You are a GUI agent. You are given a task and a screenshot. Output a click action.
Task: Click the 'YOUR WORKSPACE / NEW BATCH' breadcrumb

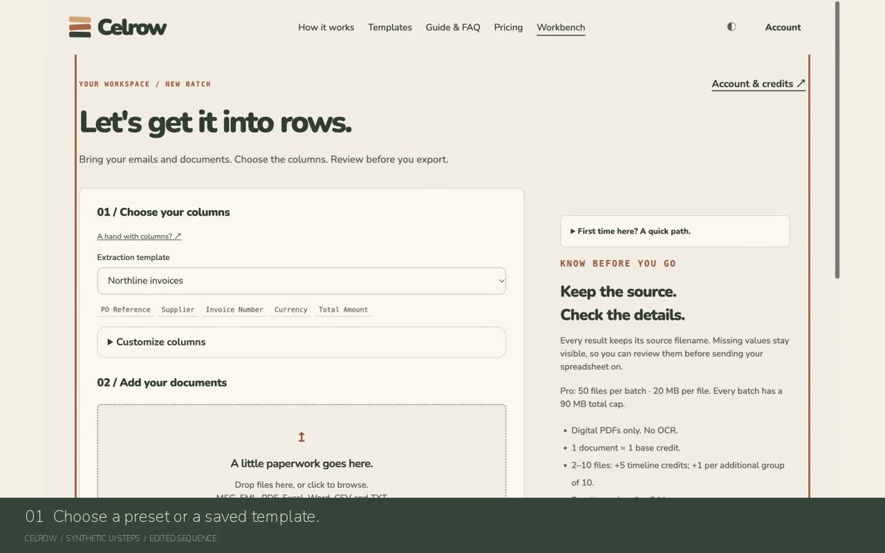click(x=145, y=84)
